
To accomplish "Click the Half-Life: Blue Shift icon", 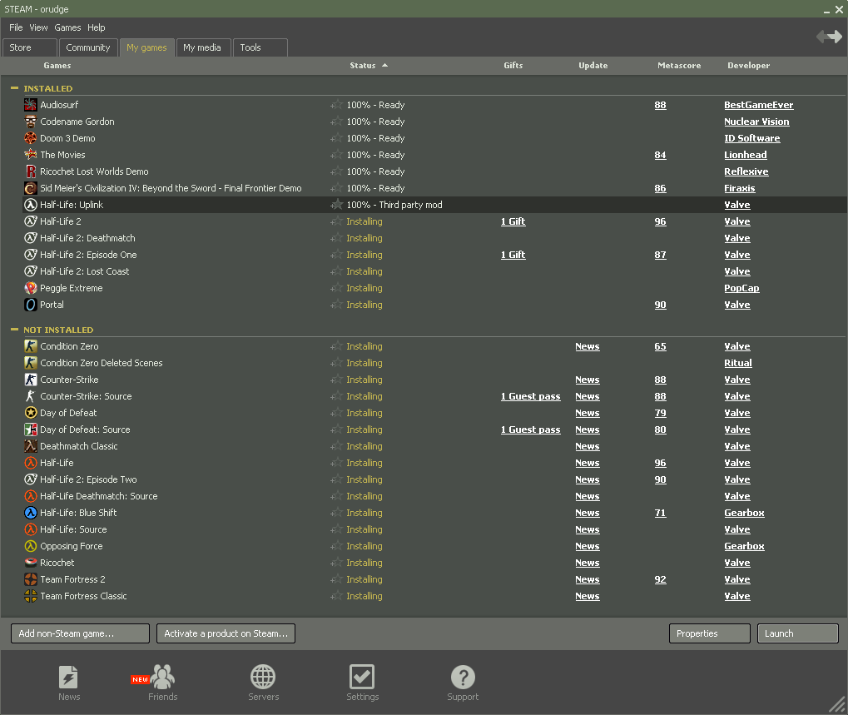I will point(31,513).
